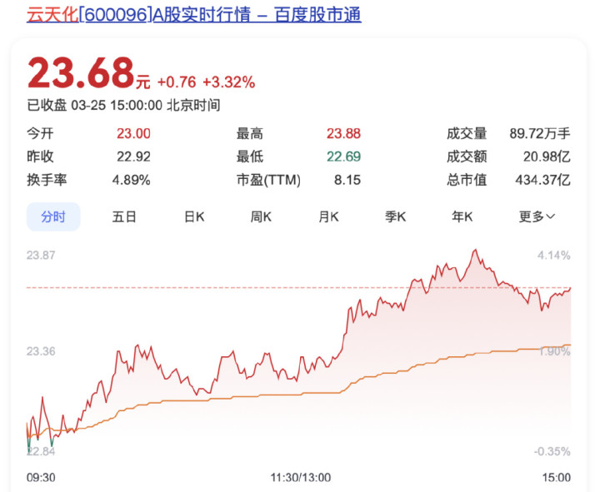Click the 最高 value 23.88
Image resolution: width=600 pixels, height=492 pixels.
click(343, 133)
